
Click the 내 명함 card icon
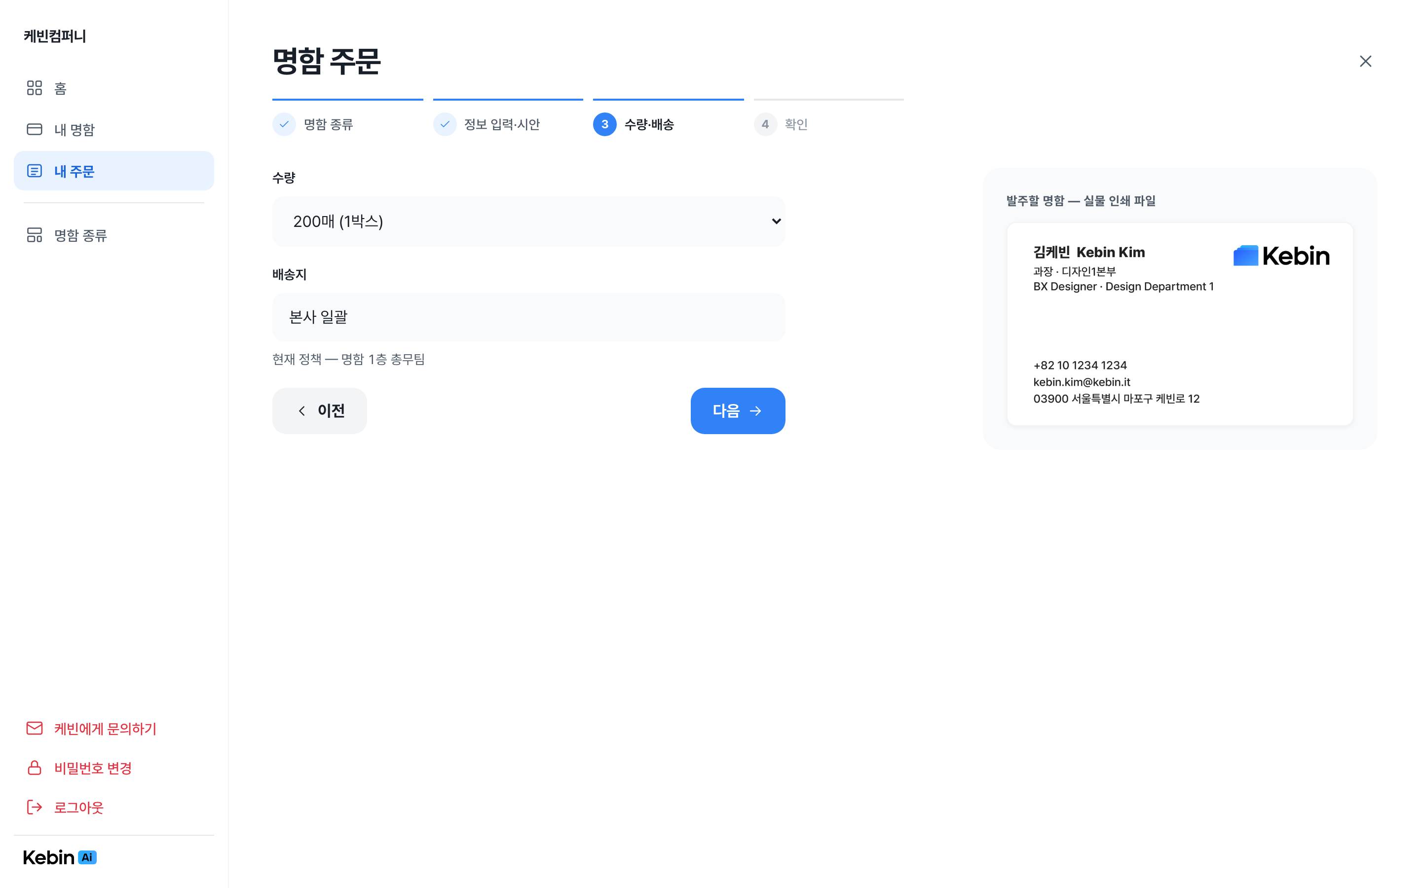[35, 129]
